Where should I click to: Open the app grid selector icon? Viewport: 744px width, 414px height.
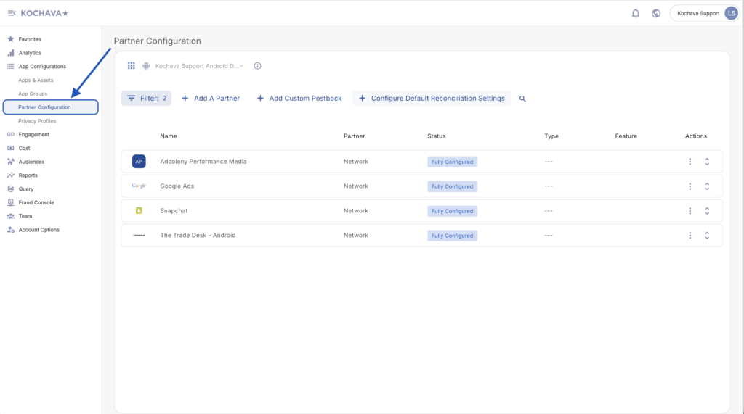[132, 66]
